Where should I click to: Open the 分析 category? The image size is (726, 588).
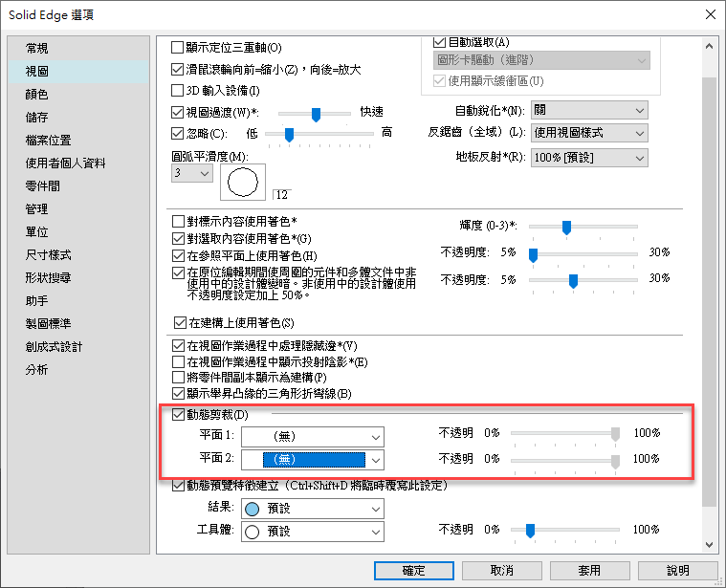tap(37, 370)
